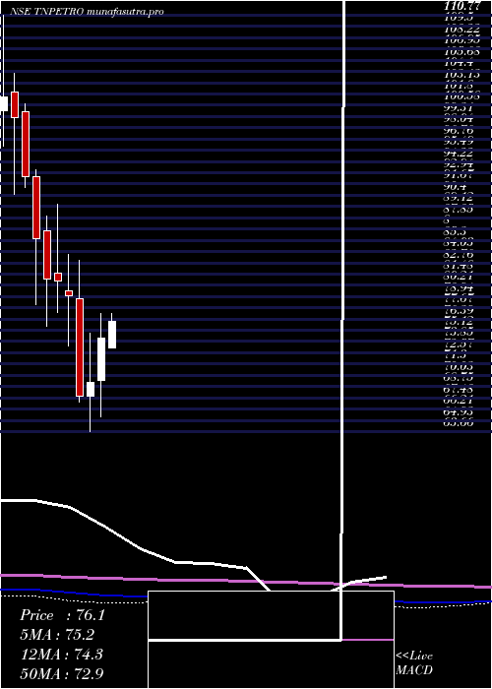The width and height of the screenshot is (492, 689).
Task: Click the 90.4 price axis label
Action: 455,187
